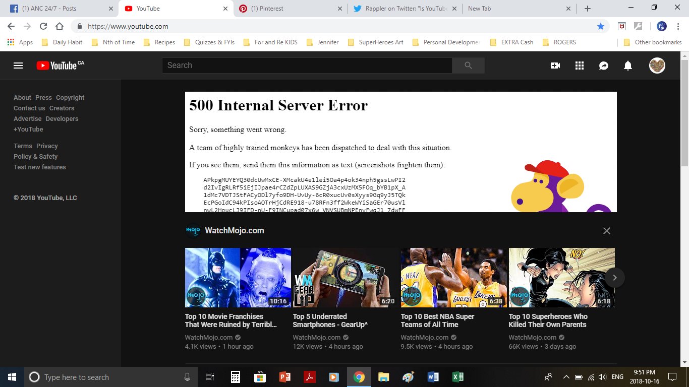Expand the Other bookmarks folder
Image resolution: width=689 pixels, height=387 pixels.
pyautogui.click(x=653, y=42)
